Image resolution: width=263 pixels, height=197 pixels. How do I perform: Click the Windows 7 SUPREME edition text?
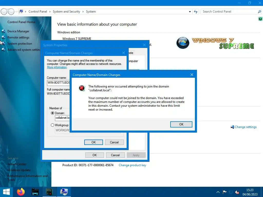[x=77, y=38]
